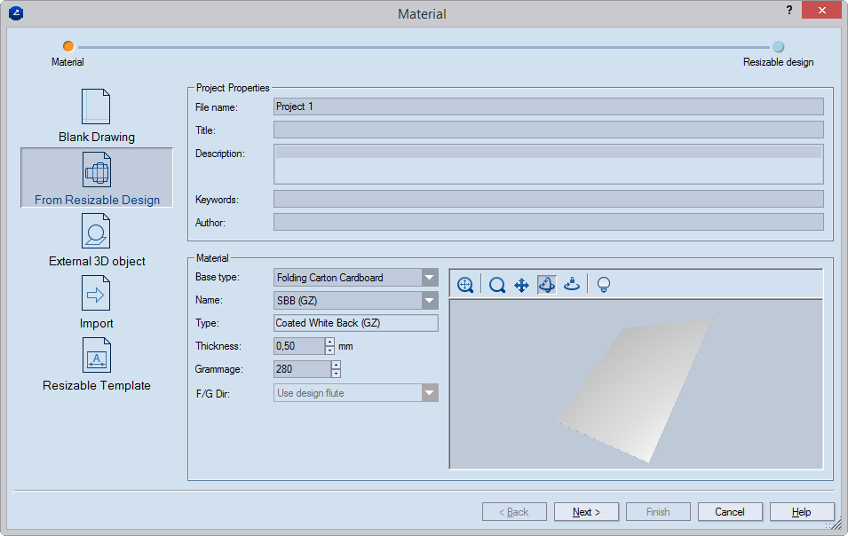Activate the pan view tool
Viewport: 848px width, 536px height.
click(x=522, y=285)
